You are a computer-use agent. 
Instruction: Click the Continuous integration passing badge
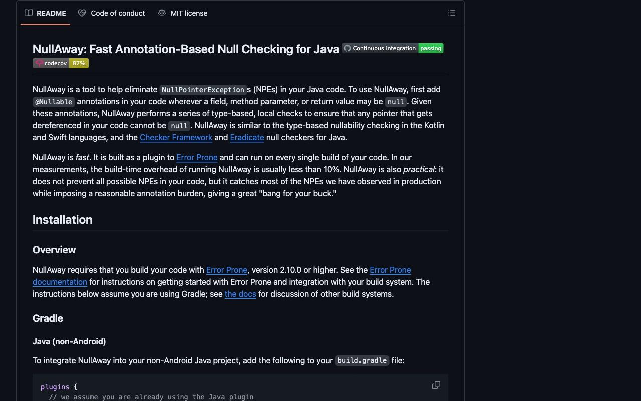tap(393, 48)
